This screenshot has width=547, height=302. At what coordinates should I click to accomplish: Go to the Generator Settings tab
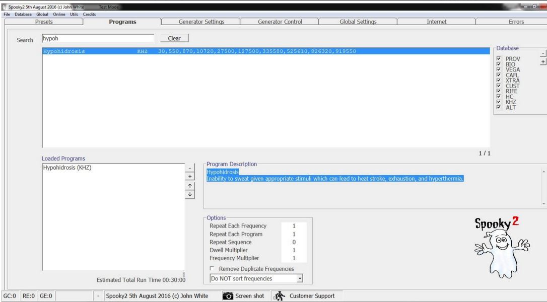pyautogui.click(x=201, y=22)
